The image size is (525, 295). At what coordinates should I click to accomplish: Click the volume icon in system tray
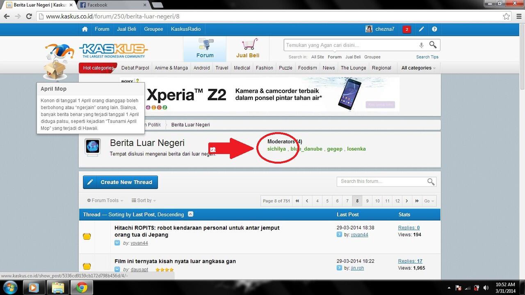coord(486,288)
